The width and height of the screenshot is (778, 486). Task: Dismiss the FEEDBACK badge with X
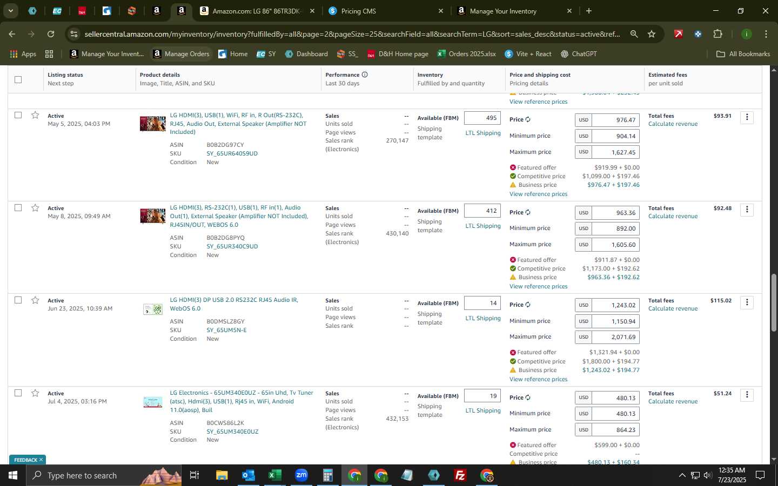[41, 460]
